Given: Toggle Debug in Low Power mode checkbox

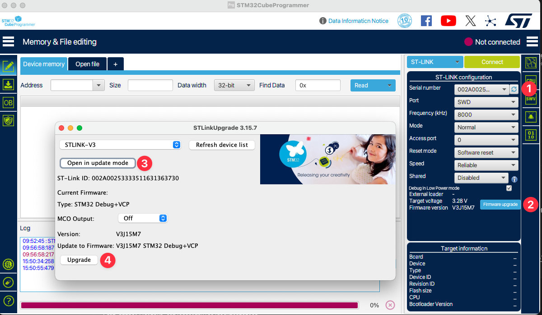Looking at the screenshot, I should (509, 188).
